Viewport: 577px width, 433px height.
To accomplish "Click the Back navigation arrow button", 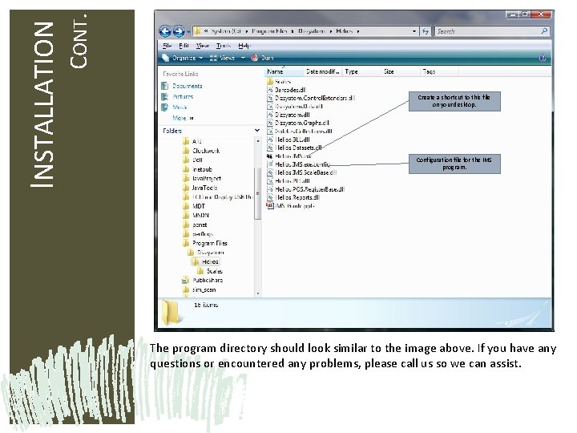I will pyautogui.click(x=165, y=31).
